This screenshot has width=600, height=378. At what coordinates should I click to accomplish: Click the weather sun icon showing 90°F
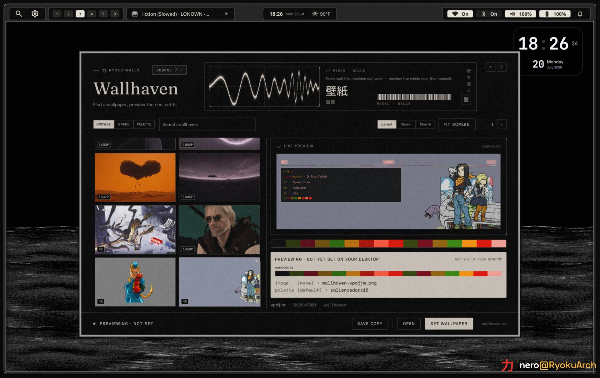[x=315, y=14]
